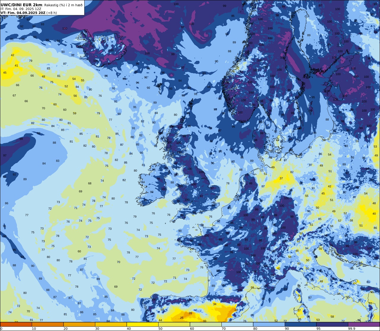Pick the 10–20 orange legend swatch
The width and height of the screenshot is (380, 331).
47,324
